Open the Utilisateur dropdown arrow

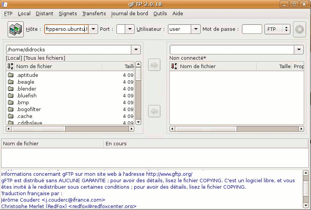point(196,29)
